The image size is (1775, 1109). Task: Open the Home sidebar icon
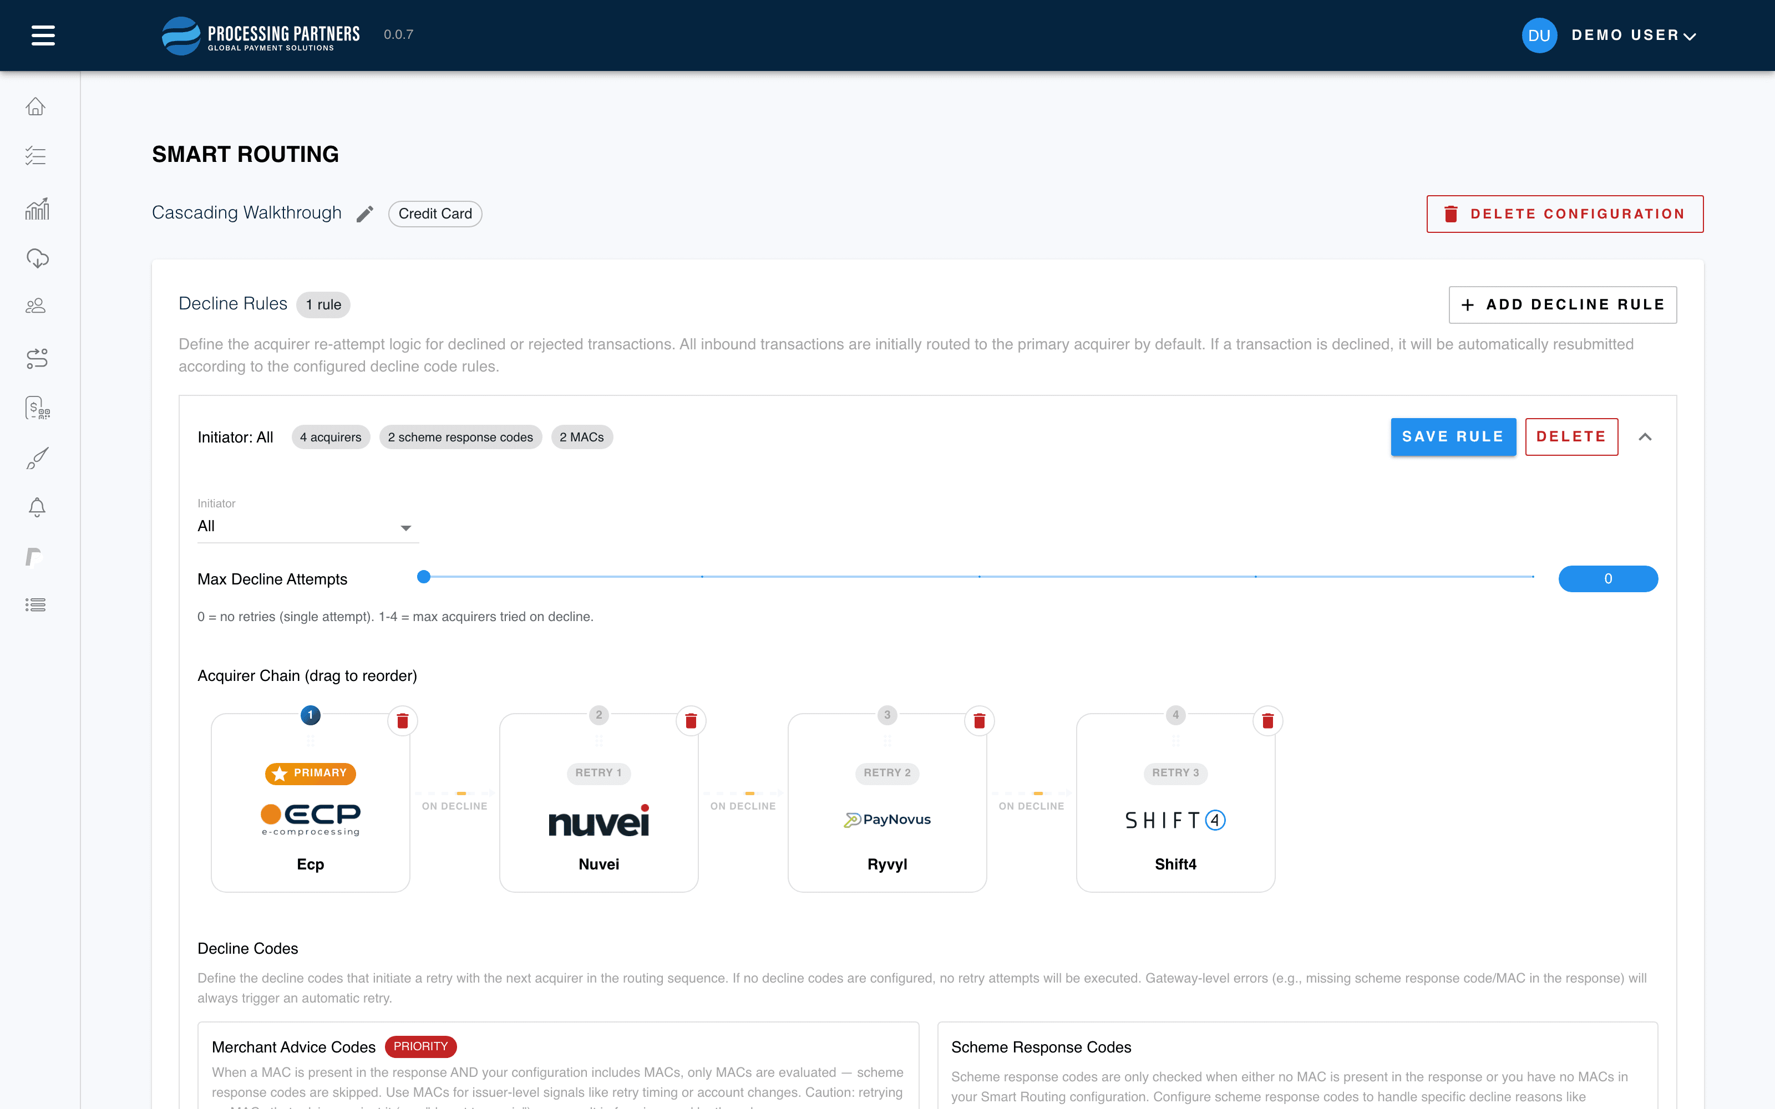(x=36, y=107)
